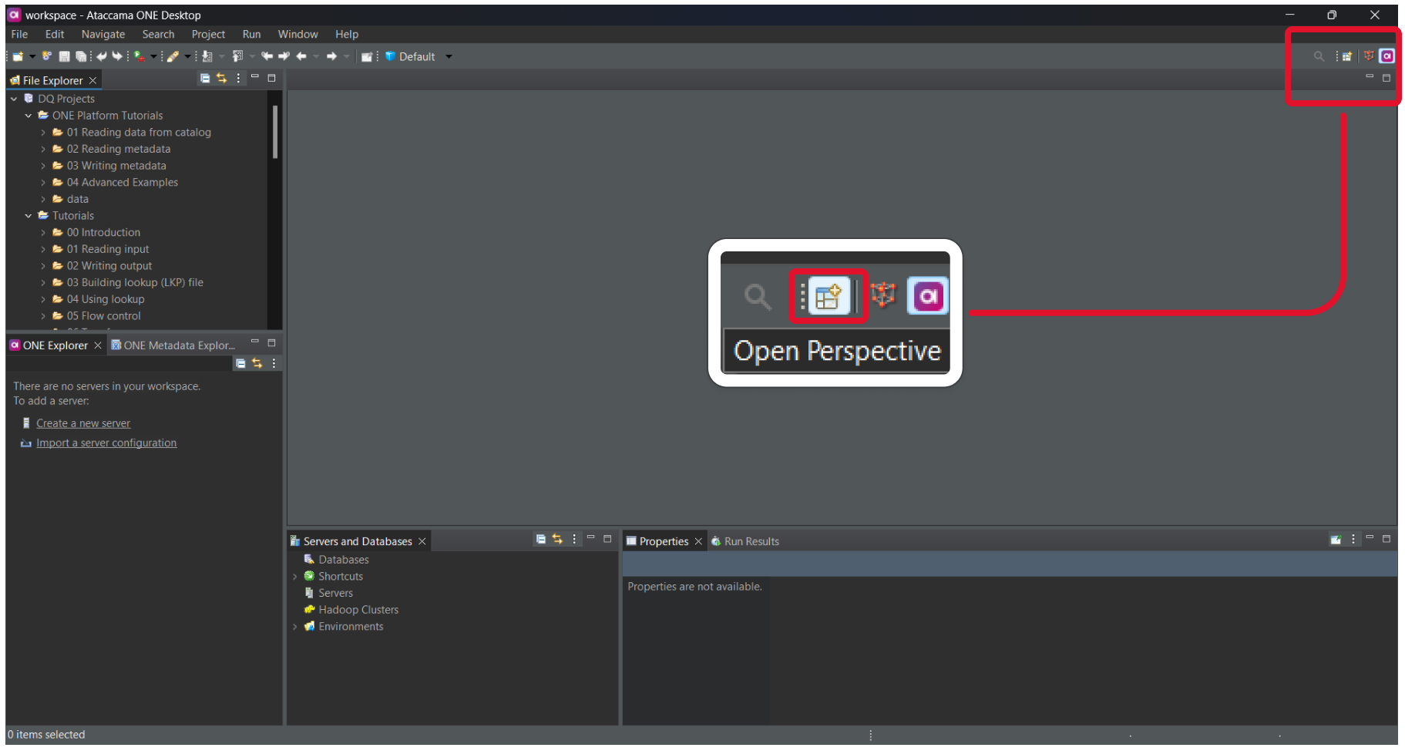Viewport: 1405px width, 751px height.
Task: Select the Save All icon in toolbar
Action: (81, 56)
